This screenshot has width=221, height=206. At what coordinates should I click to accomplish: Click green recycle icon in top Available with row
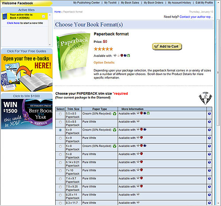coord(129,56)
